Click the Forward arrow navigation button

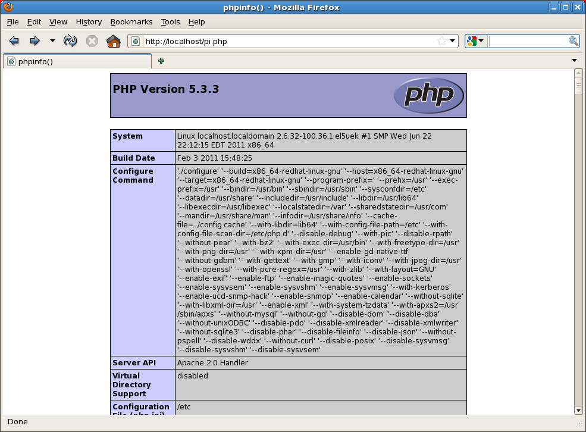tap(35, 41)
